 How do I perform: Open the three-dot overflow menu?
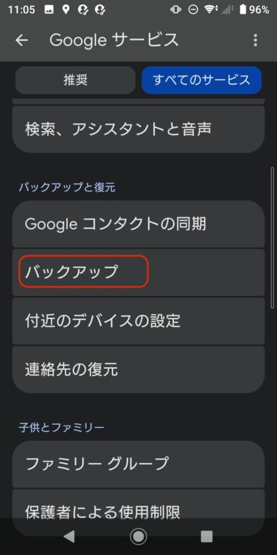coord(256,40)
